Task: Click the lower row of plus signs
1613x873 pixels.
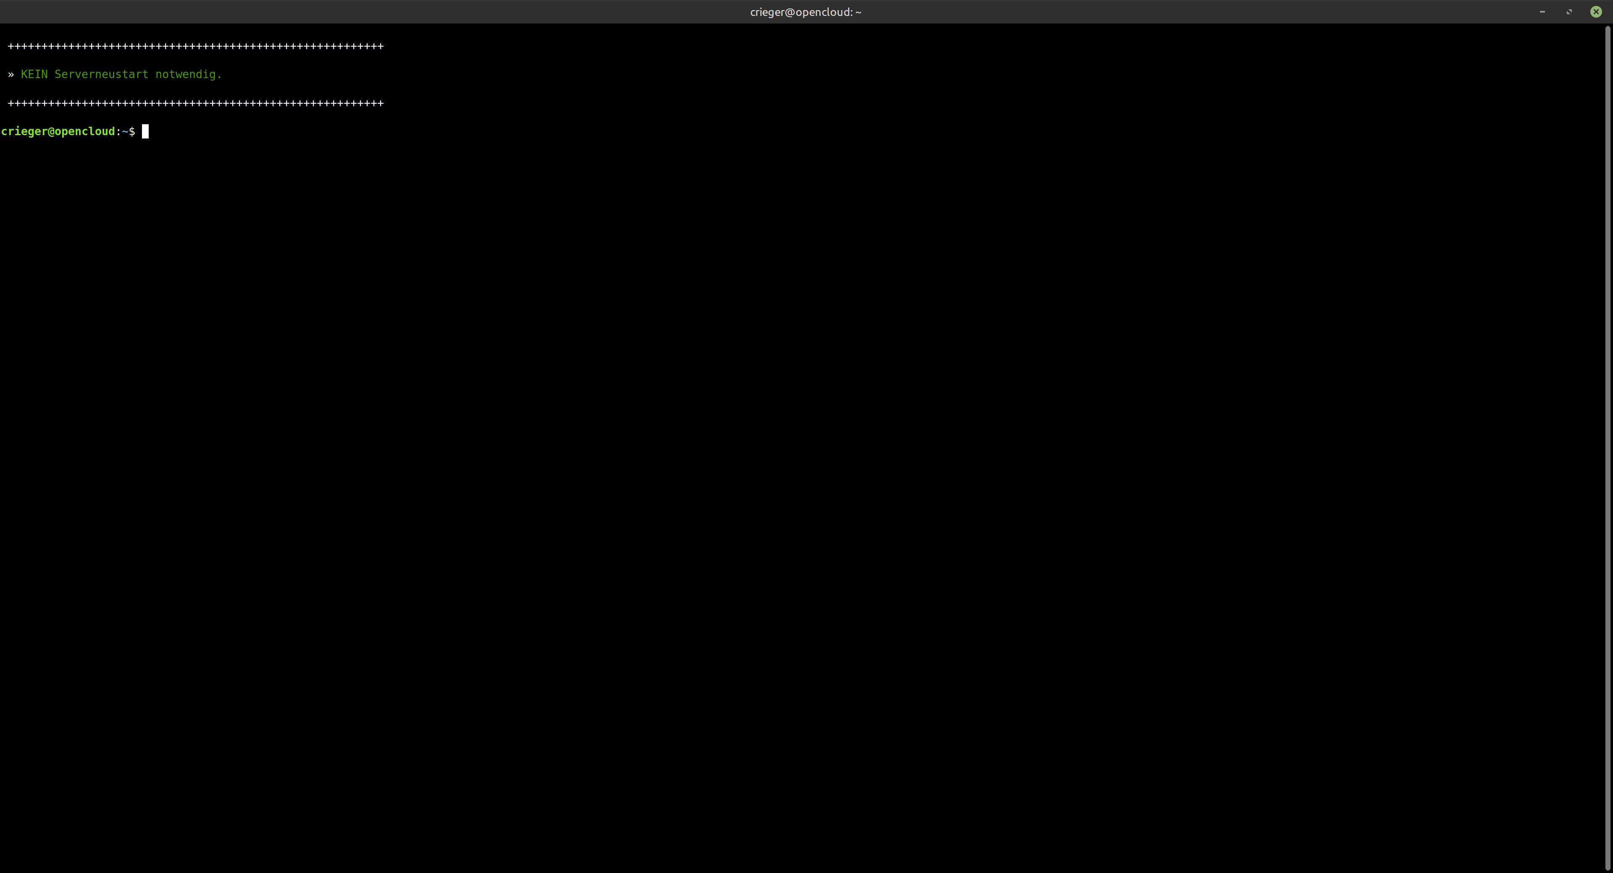Action: [195, 103]
